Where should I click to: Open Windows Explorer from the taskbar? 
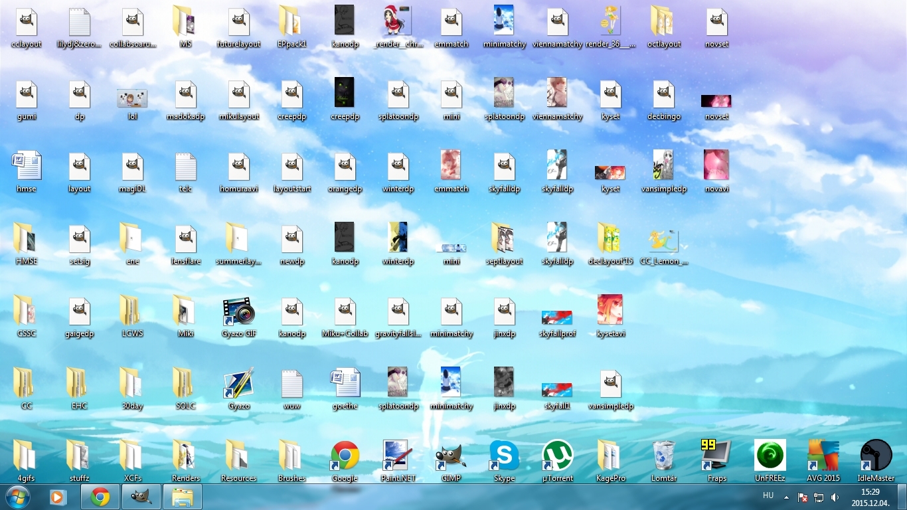pos(182,497)
